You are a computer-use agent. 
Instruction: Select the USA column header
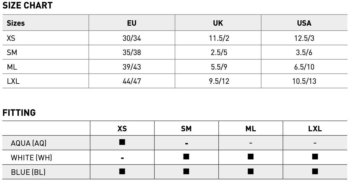[x=304, y=23]
